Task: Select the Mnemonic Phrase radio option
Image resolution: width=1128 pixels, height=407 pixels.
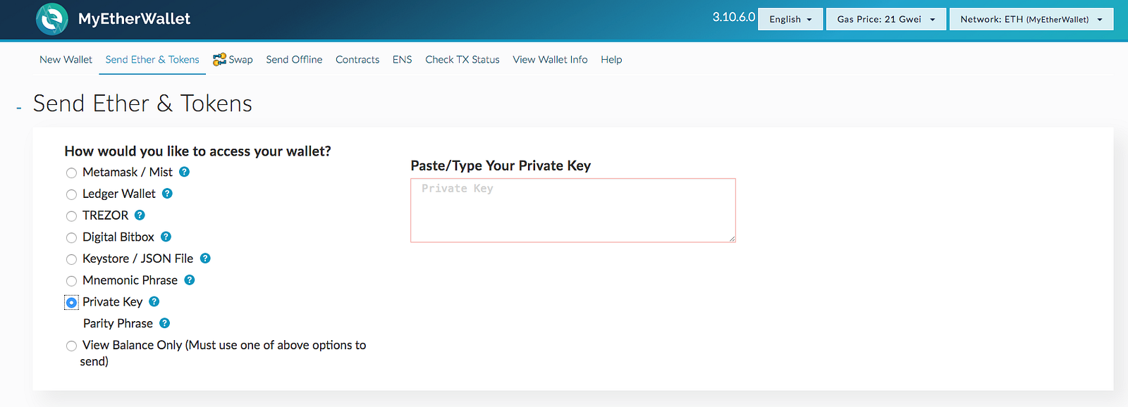Action: click(71, 281)
